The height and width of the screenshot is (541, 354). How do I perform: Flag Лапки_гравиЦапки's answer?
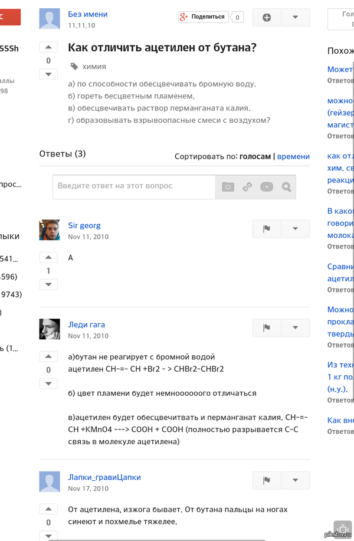coord(267,480)
